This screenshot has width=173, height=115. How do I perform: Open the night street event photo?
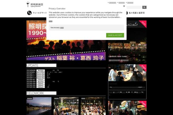click(127, 108)
